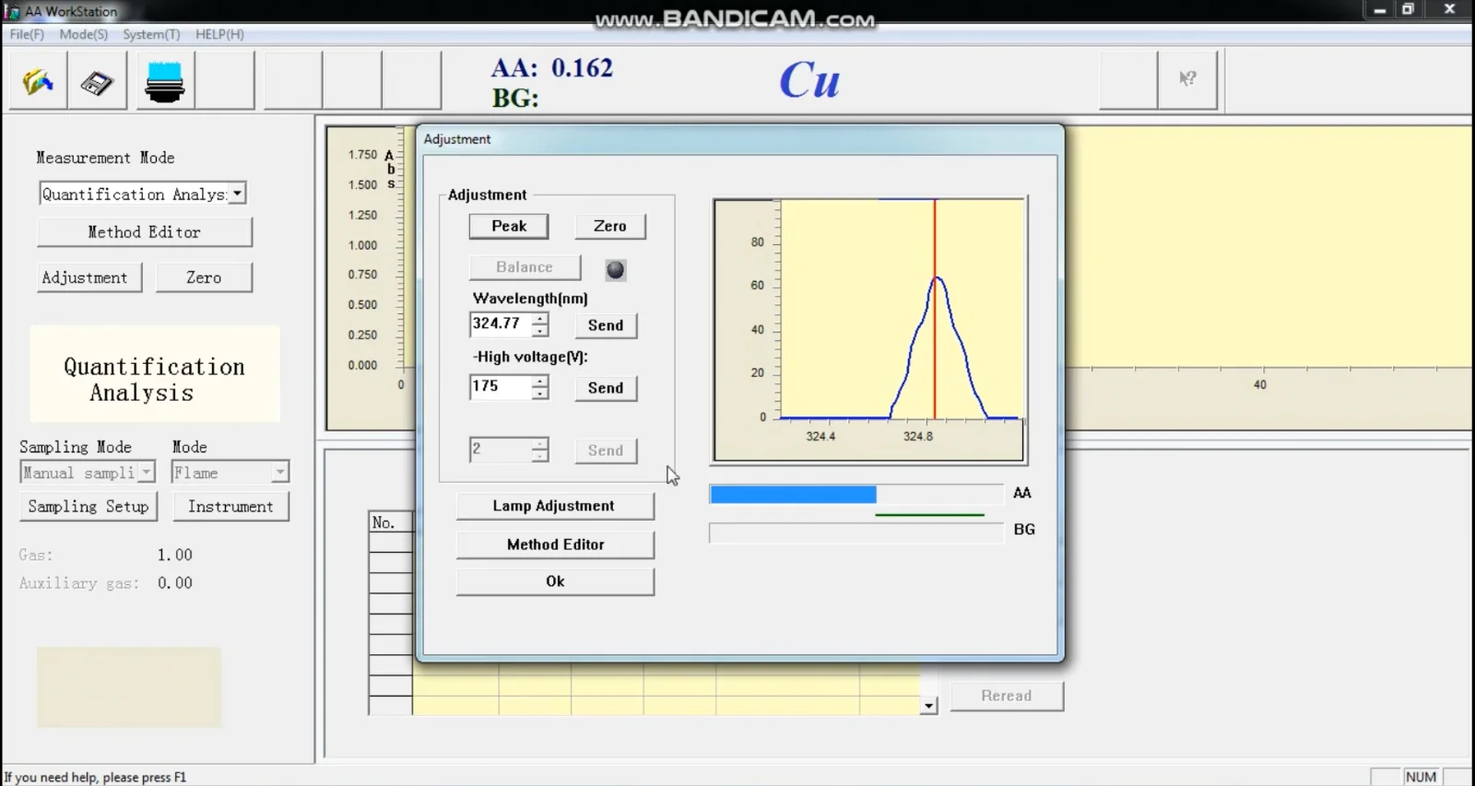This screenshot has width=1475, height=786.
Task: Open the File(F) menu
Action: pyautogui.click(x=27, y=34)
